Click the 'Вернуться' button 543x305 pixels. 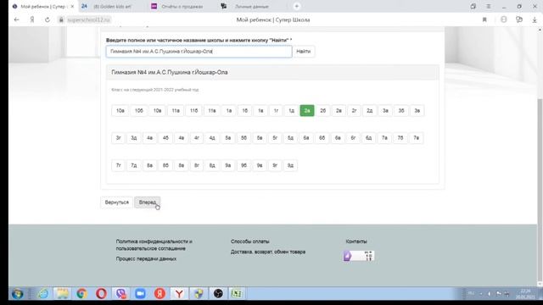(x=117, y=202)
